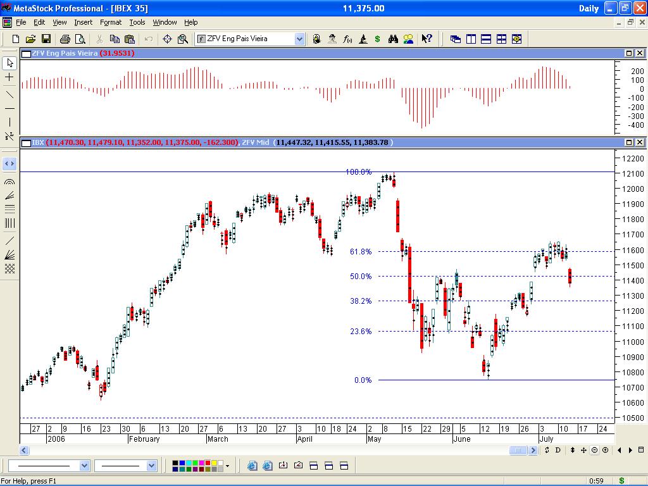Select the zoom box magnifier tool
Viewport: 648px width, 486px height.
click(183, 39)
